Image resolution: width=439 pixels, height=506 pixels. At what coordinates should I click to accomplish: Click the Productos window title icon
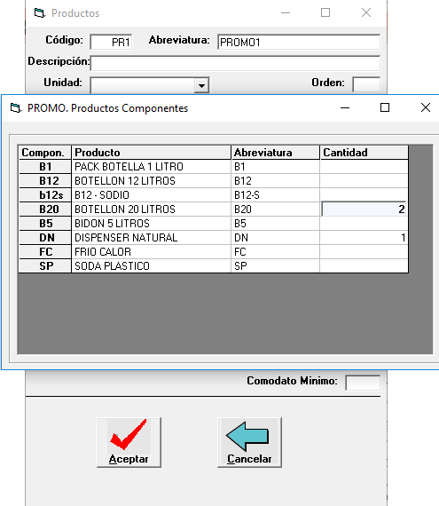[40, 13]
